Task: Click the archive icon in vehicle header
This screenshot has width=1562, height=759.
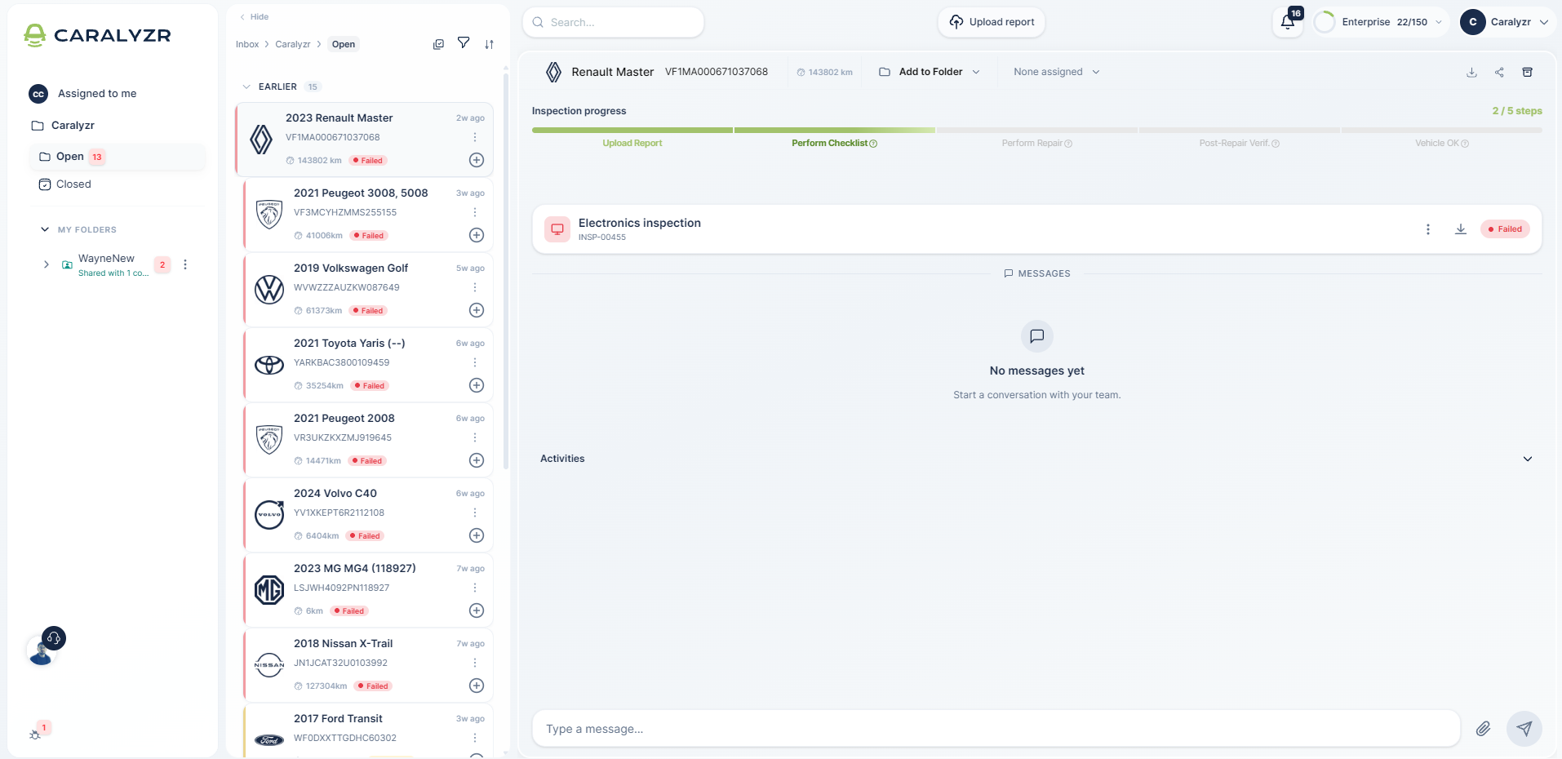Action: click(x=1527, y=72)
